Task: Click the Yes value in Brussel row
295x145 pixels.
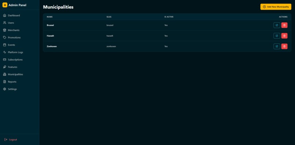Action: 166,25
